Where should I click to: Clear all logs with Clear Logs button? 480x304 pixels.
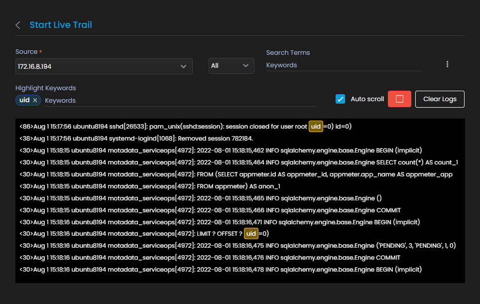coord(440,99)
